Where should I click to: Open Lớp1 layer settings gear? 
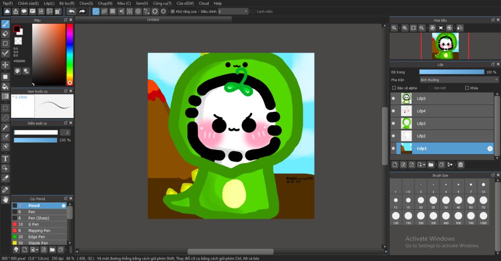(489, 148)
